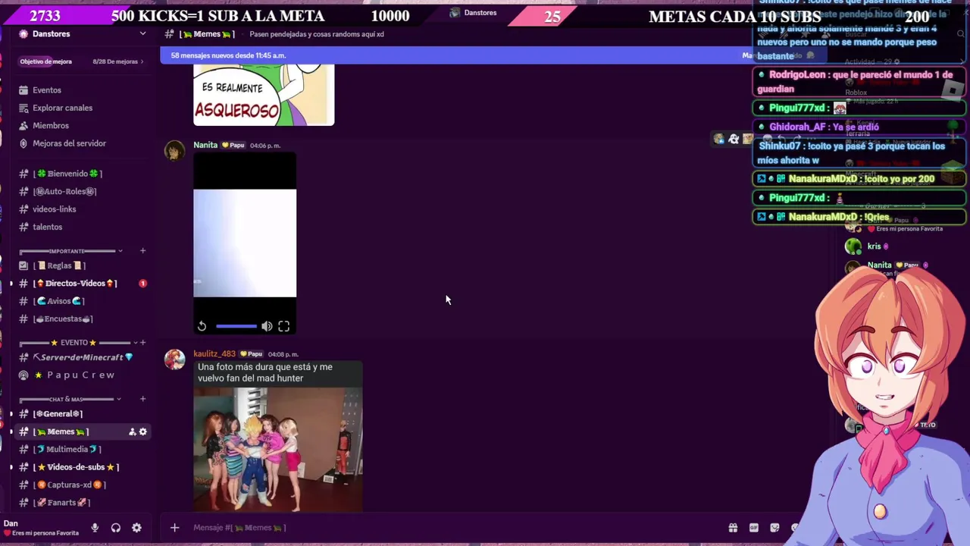
Task: Open kaulitz_483's dolls photo
Action: 277,450
